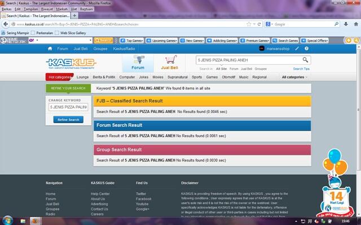The width and height of the screenshot is (361, 225).
Task: Click the Windows Start button
Action: click(7, 220)
